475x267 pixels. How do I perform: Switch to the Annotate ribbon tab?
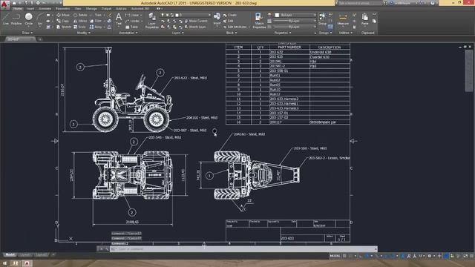click(45, 9)
